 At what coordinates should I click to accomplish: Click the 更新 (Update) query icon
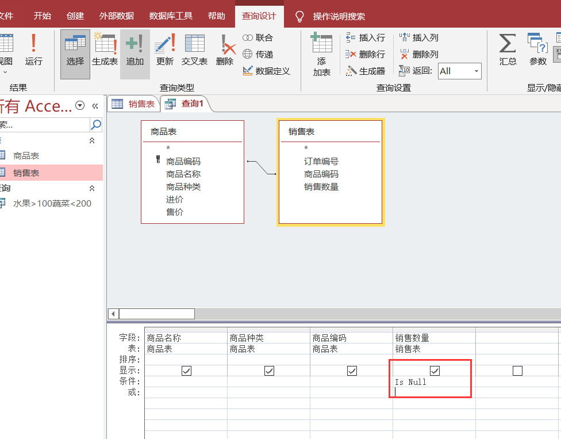point(165,43)
